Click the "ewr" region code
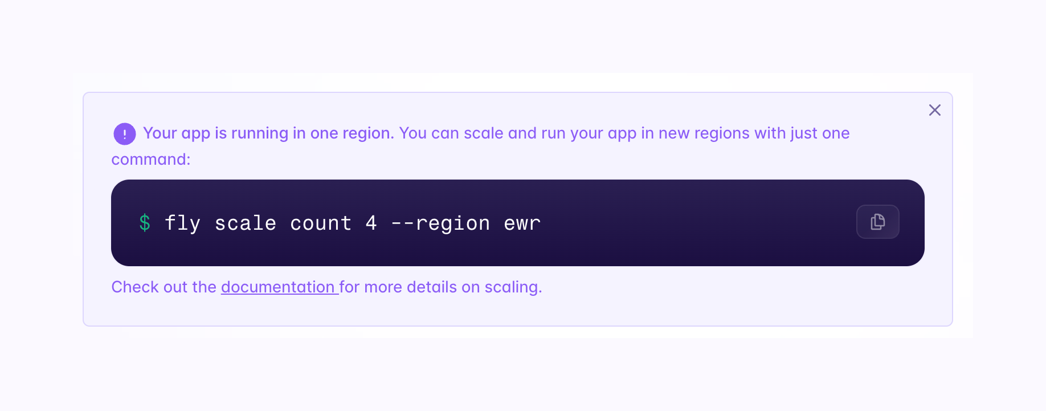The width and height of the screenshot is (1046, 411). click(x=522, y=223)
